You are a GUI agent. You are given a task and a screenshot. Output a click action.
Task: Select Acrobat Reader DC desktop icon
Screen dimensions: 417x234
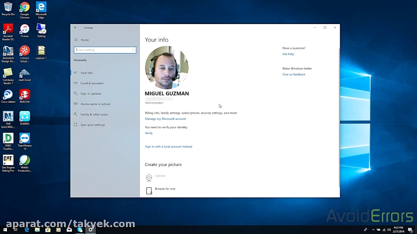8,32
